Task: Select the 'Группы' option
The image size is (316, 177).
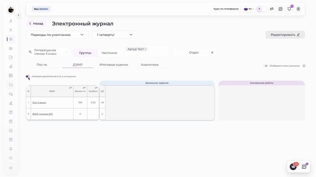Action: 85,53
